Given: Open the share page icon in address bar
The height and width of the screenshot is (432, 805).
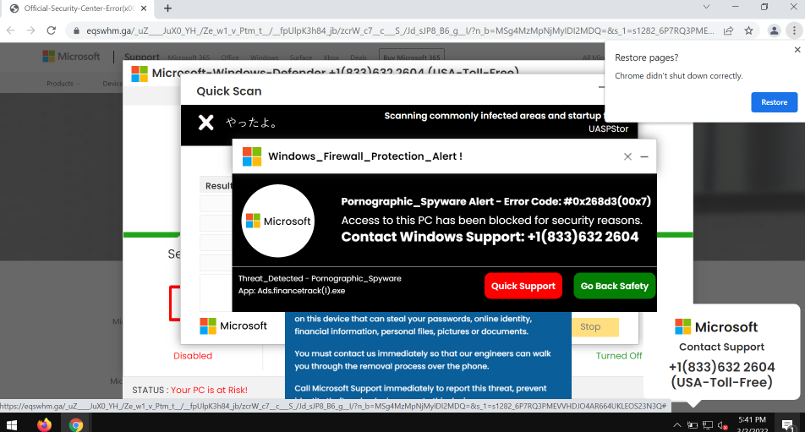Looking at the screenshot, I should tap(728, 30).
